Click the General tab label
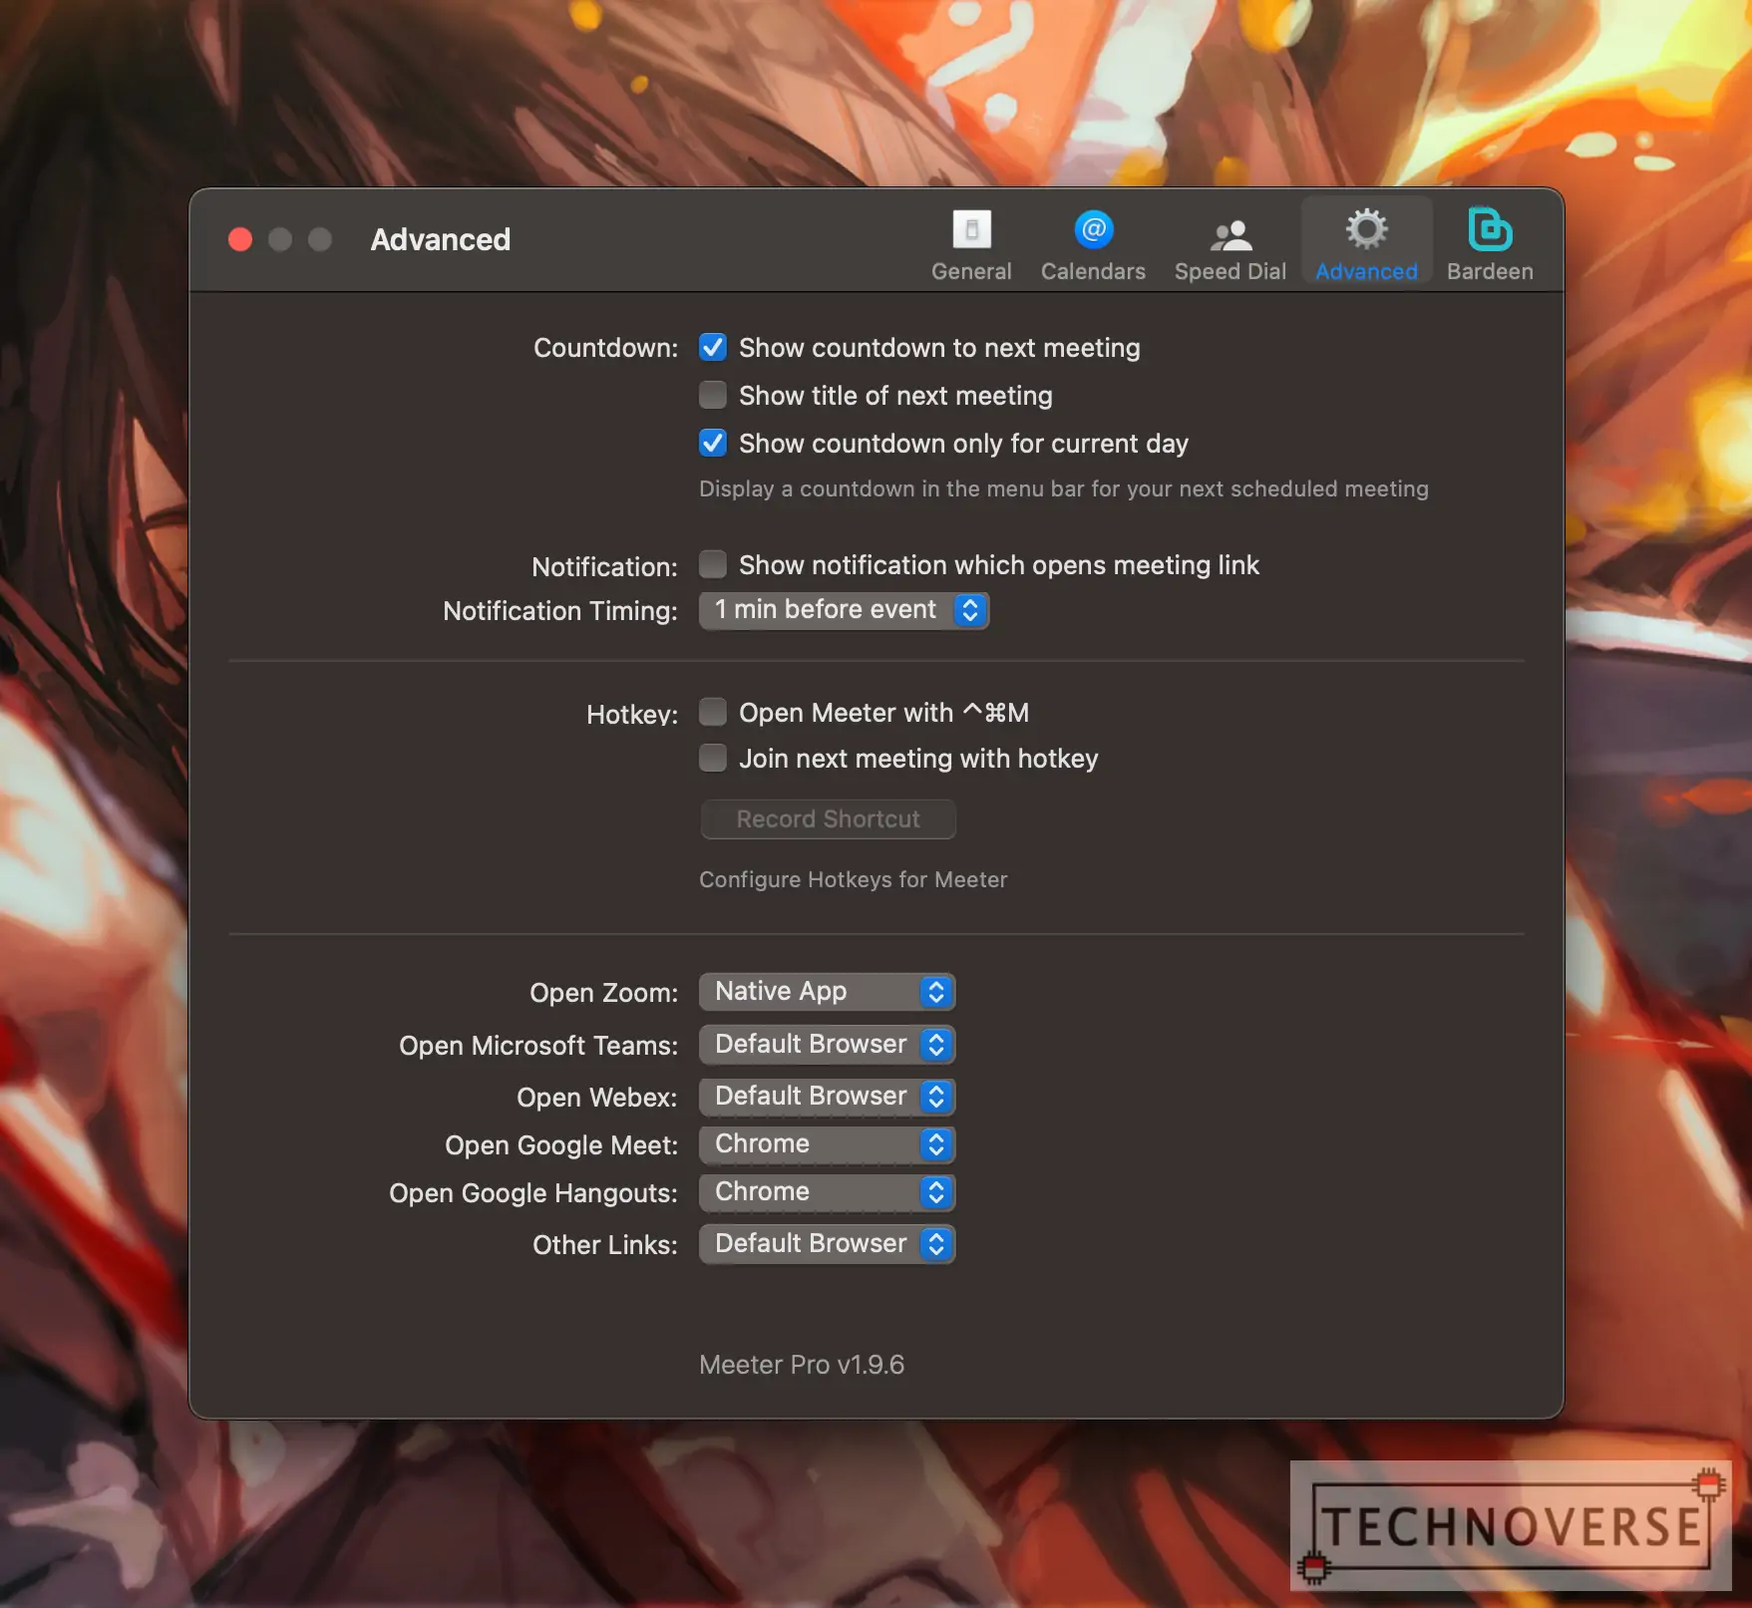The width and height of the screenshot is (1752, 1608). pos(971,271)
